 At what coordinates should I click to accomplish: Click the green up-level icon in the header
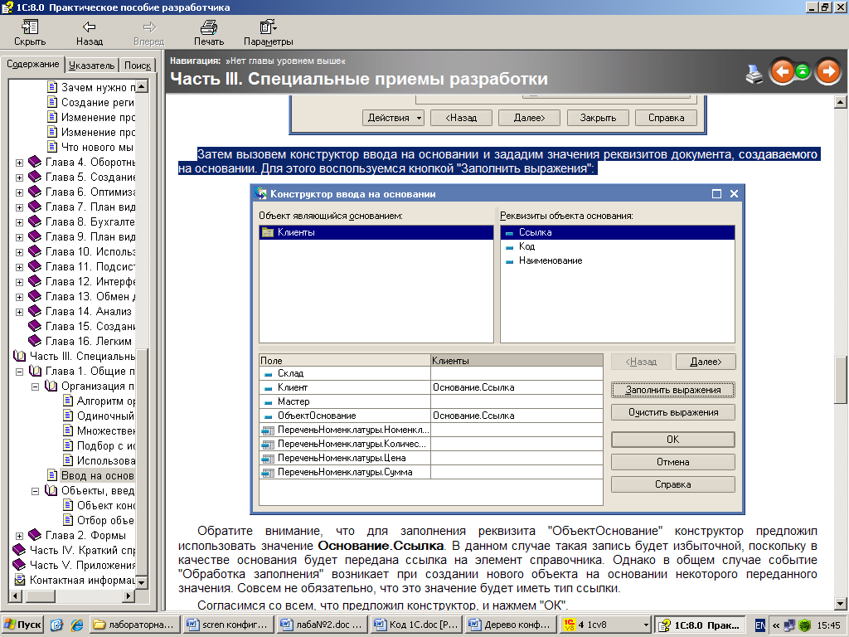point(803,72)
